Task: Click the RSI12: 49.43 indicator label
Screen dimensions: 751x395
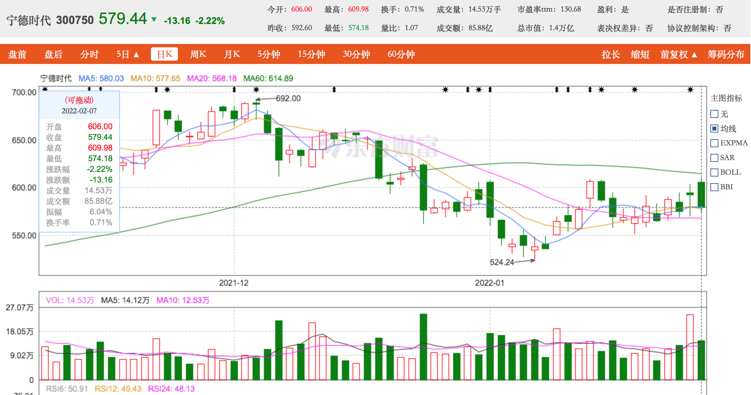Action: click(x=118, y=389)
